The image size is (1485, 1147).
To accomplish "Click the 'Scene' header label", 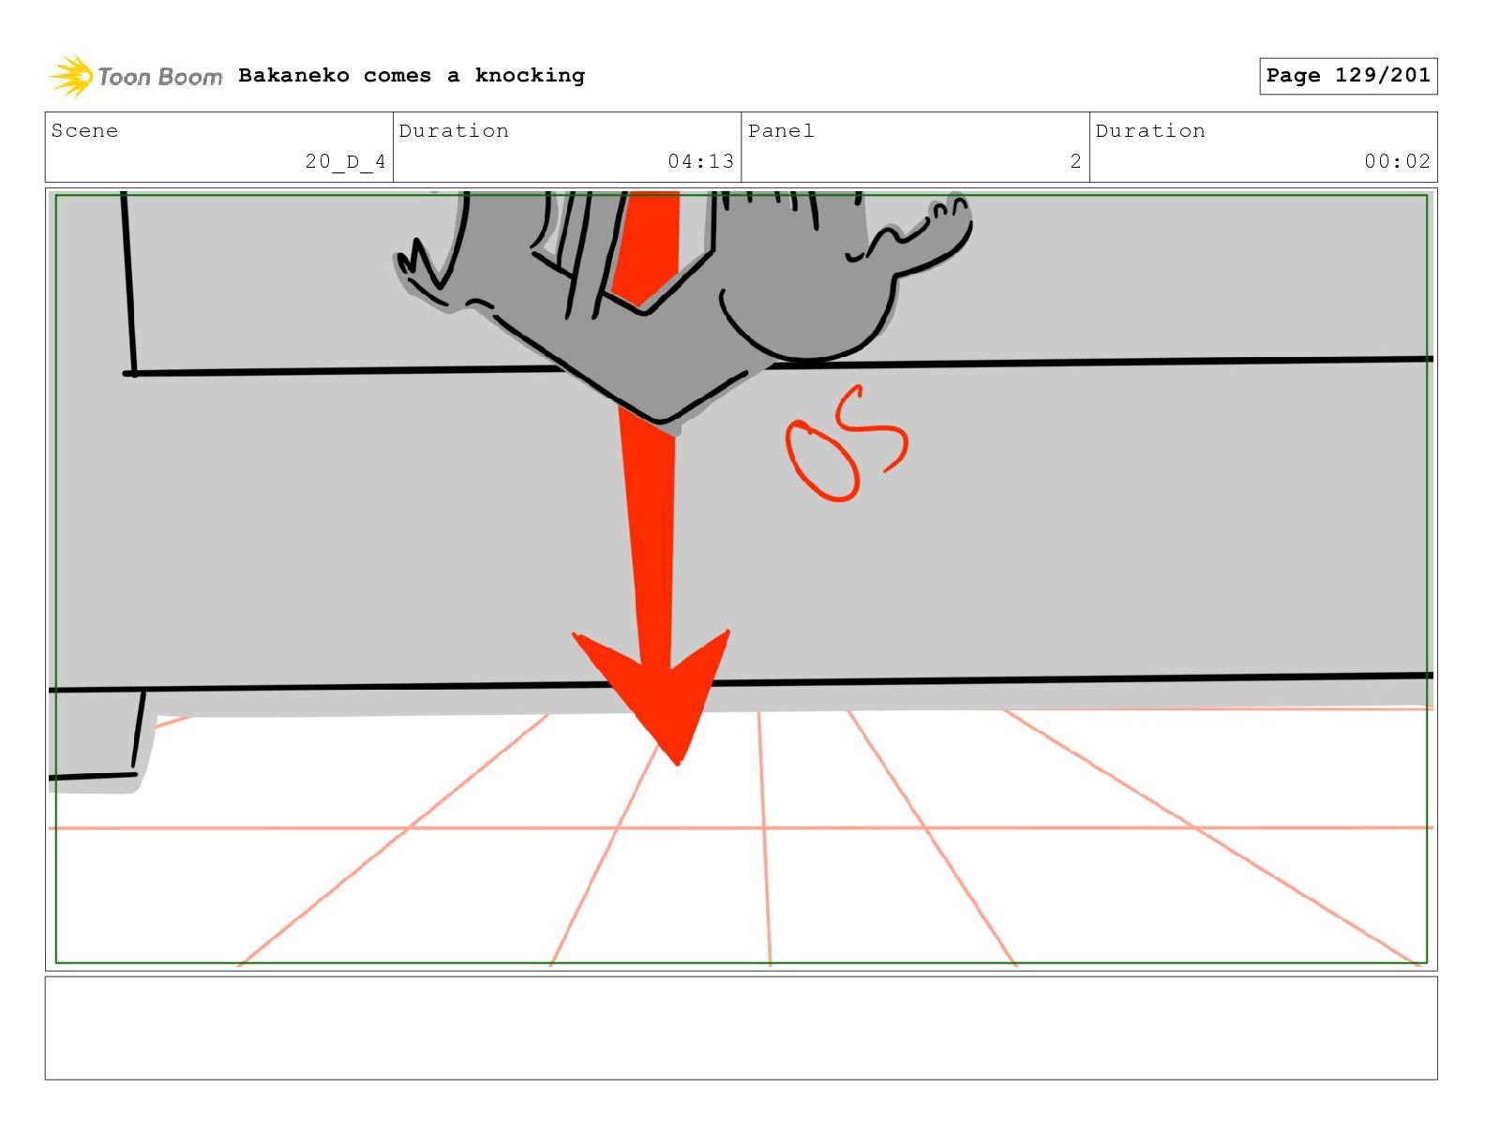I will (x=85, y=131).
